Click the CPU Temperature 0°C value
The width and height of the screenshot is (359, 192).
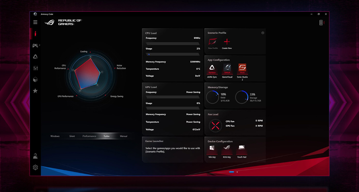point(198,69)
